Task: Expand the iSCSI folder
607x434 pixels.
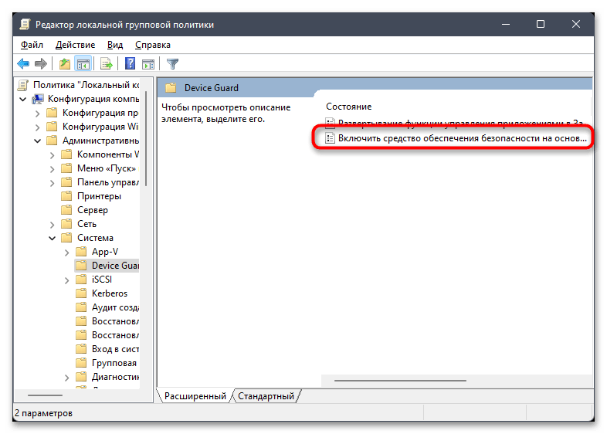Action: pyautogui.click(x=67, y=280)
